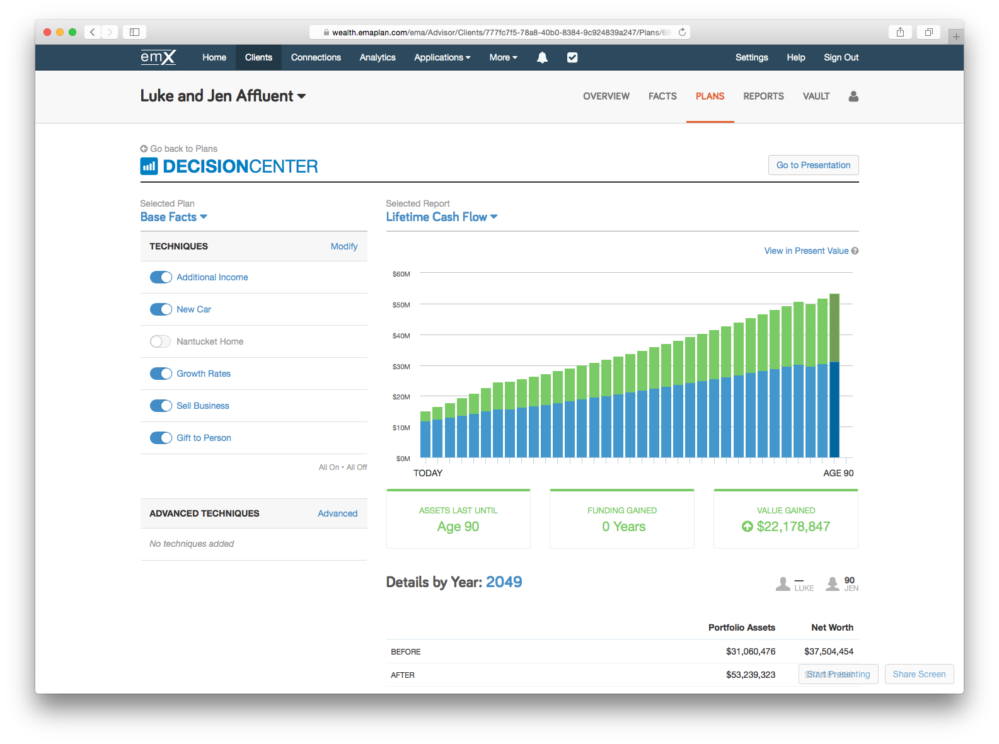Turn off the Sell Business switch
This screenshot has height=744, width=999.
pyautogui.click(x=161, y=406)
